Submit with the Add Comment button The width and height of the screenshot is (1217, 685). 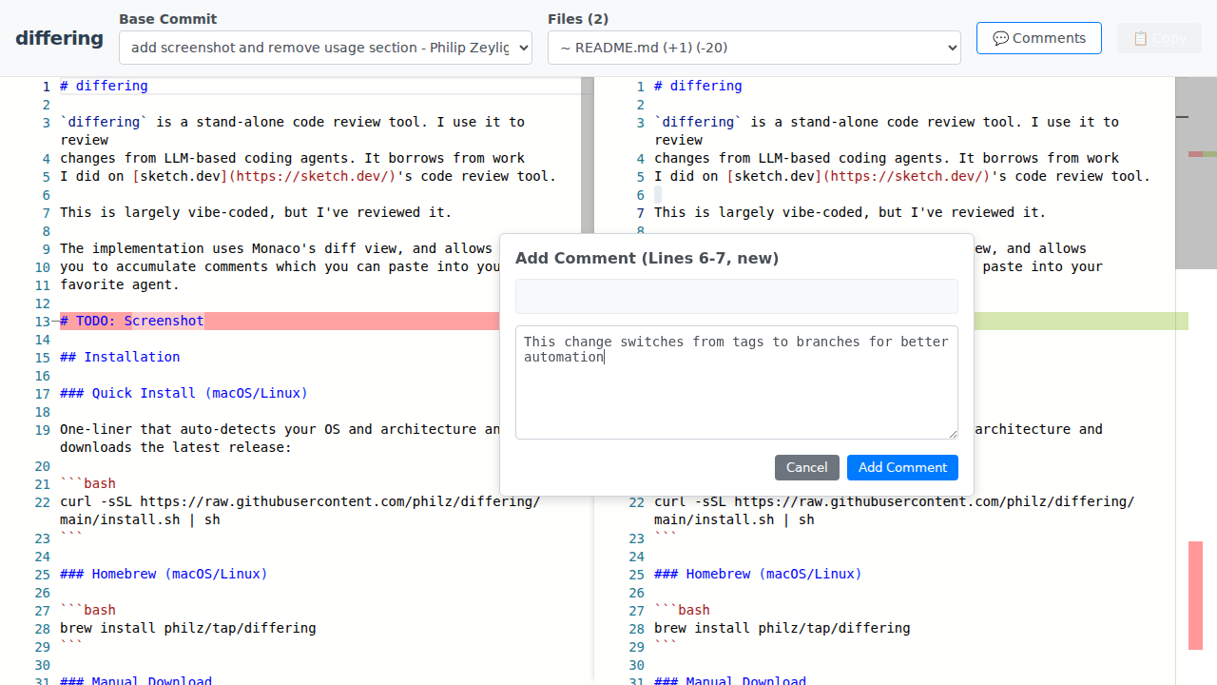902,467
